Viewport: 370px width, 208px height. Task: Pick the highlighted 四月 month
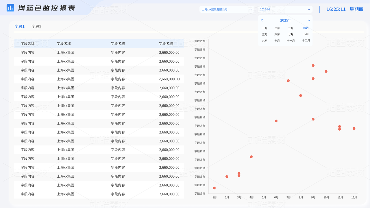306,28
